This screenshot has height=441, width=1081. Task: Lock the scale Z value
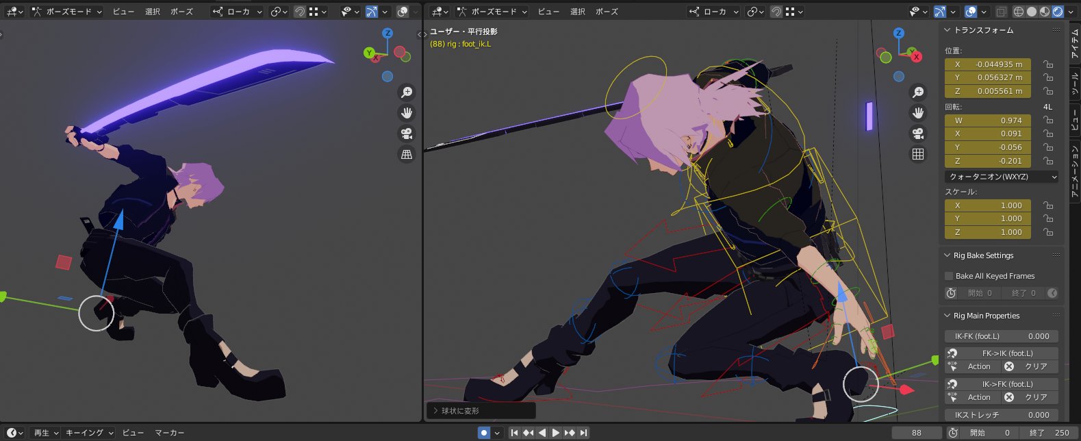[x=1048, y=232]
